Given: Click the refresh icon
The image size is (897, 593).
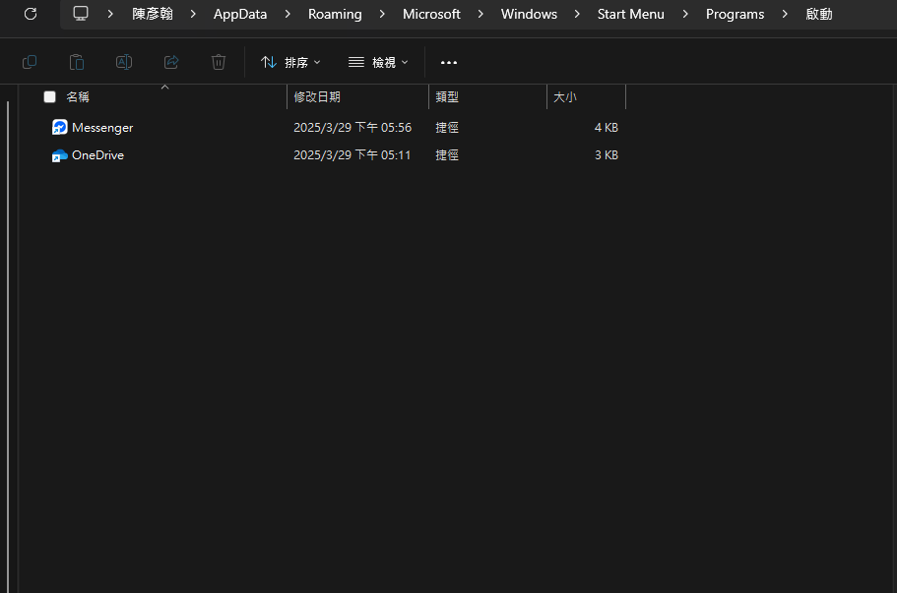Looking at the screenshot, I should 31,14.
